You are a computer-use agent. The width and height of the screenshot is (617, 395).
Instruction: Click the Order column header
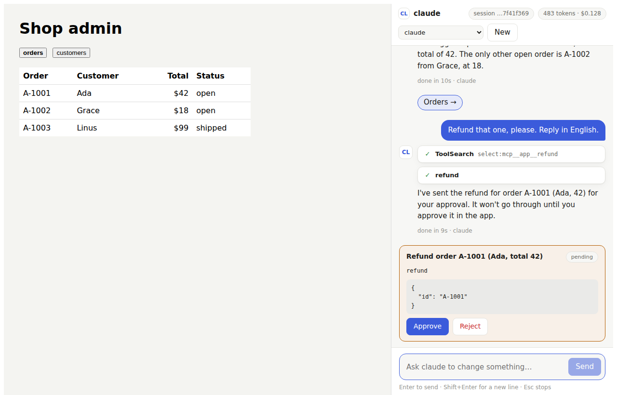36,76
